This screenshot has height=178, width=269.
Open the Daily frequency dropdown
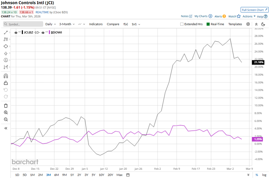pyautogui.click(x=51, y=24)
